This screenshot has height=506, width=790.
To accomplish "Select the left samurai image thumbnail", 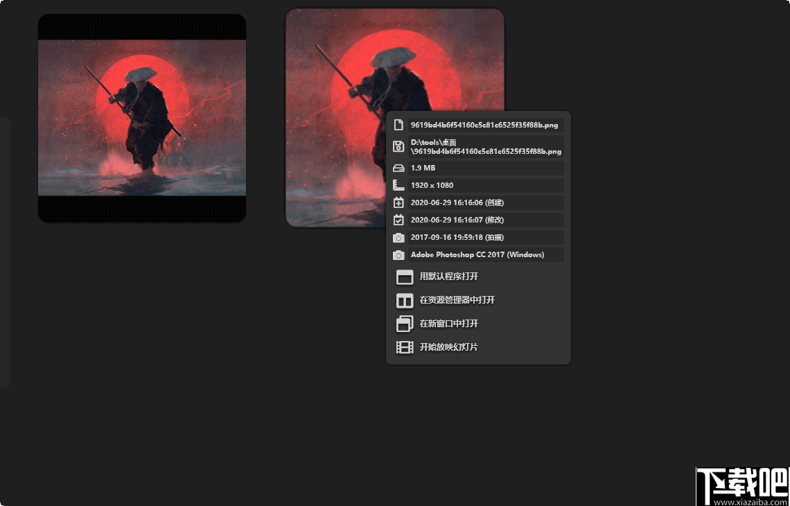I will 142,118.
